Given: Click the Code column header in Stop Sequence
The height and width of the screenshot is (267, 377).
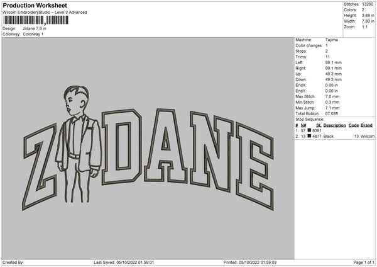Looking at the screenshot, I should [x=354, y=125].
